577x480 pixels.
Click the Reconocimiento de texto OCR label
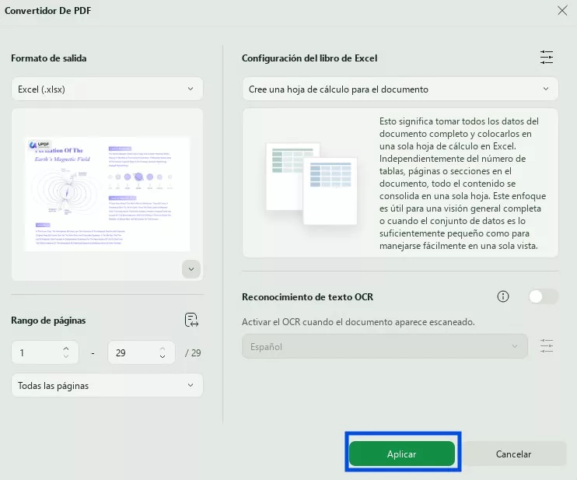307,296
